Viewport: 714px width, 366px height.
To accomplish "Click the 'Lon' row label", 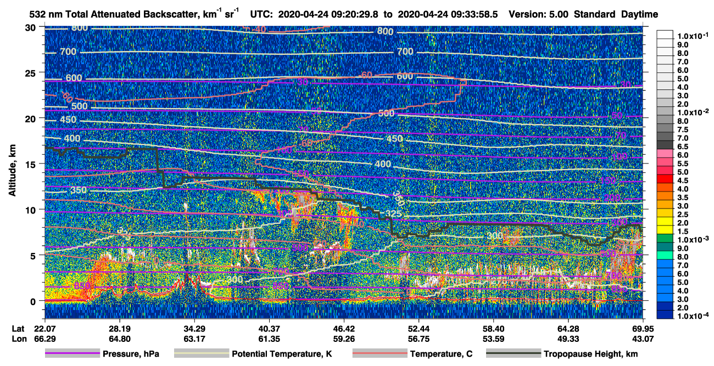I will pos(19,339).
